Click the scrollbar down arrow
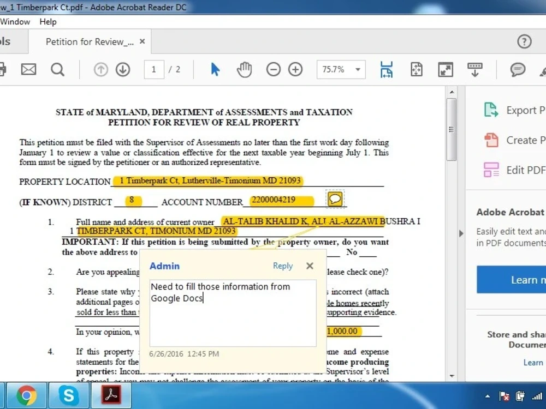 click(x=452, y=376)
